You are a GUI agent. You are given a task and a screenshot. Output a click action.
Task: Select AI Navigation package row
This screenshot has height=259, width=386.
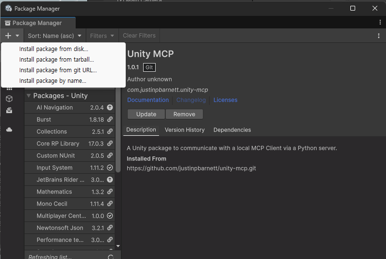click(x=70, y=107)
